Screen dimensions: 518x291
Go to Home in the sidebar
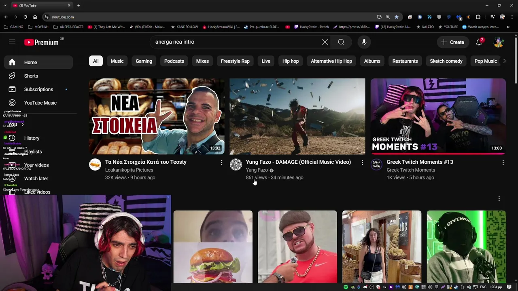tap(38, 62)
